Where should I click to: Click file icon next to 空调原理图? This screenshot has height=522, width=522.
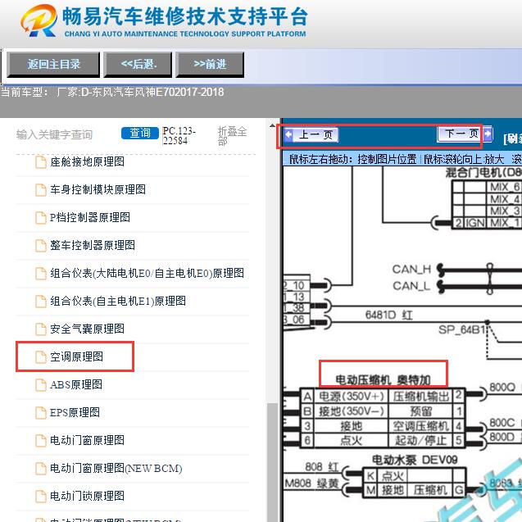click(41, 357)
